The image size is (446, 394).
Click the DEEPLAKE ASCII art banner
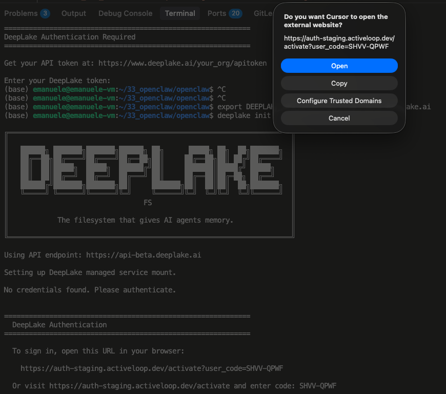pos(149,169)
